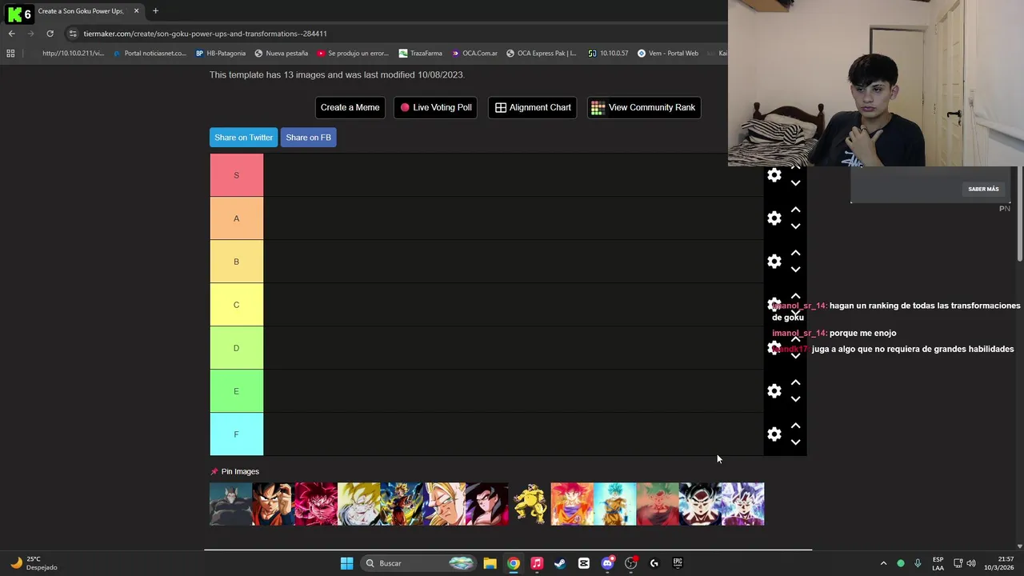Open settings gear for E tier row
Image resolution: width=1024 pixels, height=576 pixels.
(774, 391)
